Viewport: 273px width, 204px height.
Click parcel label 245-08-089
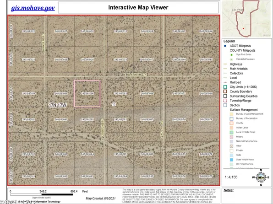click(61, 94)
